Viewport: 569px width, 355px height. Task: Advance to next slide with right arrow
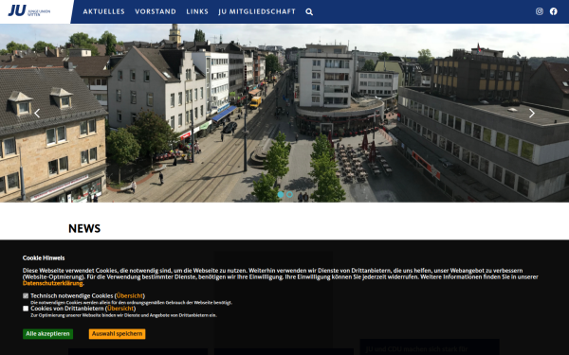tap(532, 114)
